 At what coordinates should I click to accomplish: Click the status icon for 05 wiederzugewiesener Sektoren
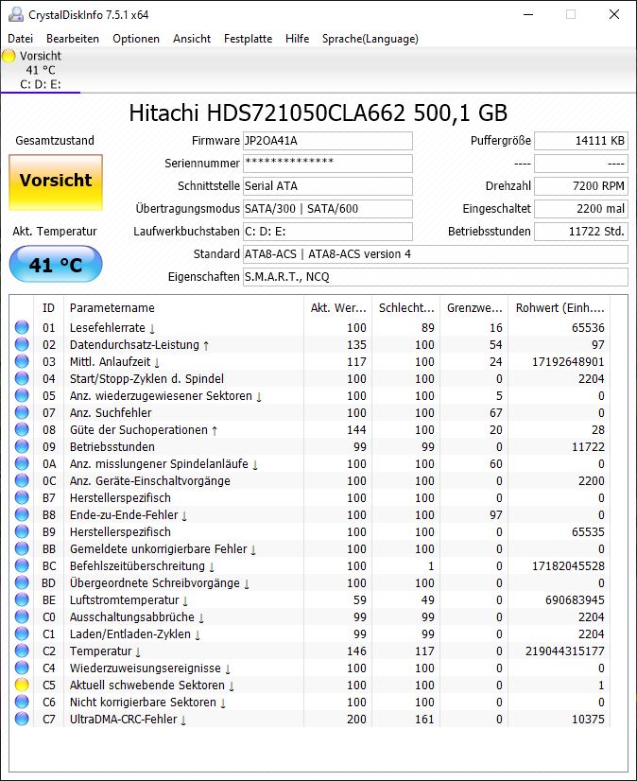(22, 395)
